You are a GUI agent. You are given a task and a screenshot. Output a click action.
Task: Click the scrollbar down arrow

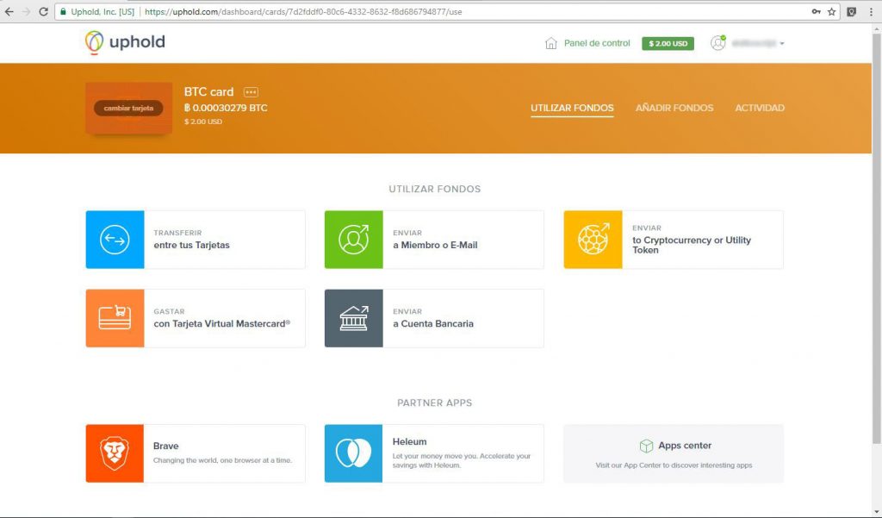point(876,511)
